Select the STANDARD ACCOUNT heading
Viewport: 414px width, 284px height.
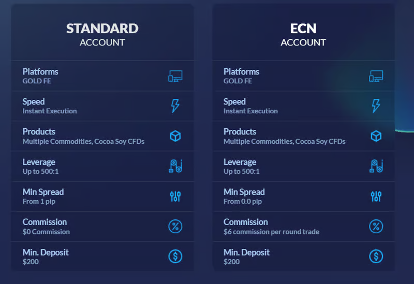[102, 34]
